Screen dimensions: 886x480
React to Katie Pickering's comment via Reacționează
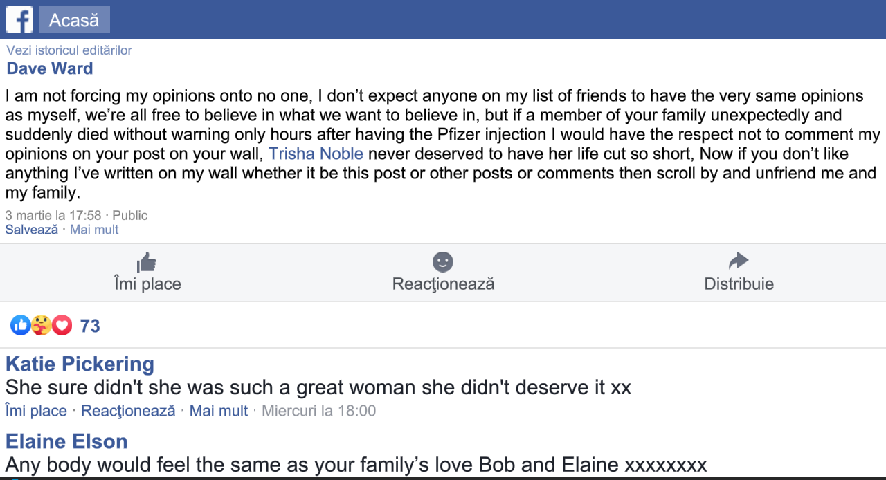point(128,411)
